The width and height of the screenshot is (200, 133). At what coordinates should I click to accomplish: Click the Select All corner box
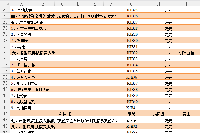click(5, 4)
